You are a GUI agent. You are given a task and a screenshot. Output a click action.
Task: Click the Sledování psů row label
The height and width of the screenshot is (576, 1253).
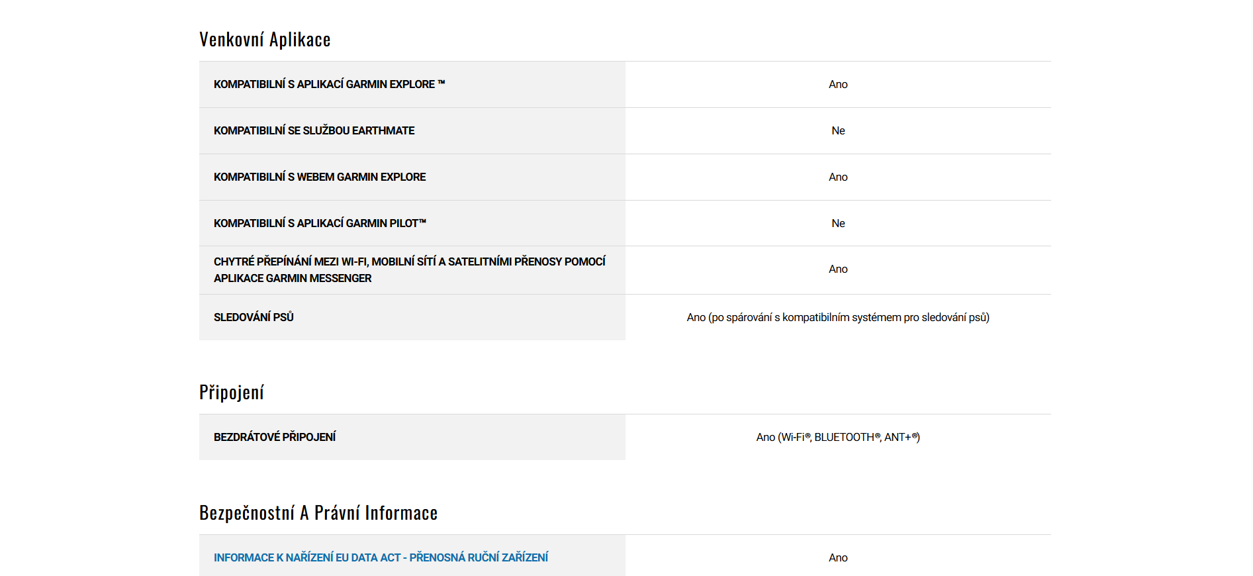254,318
